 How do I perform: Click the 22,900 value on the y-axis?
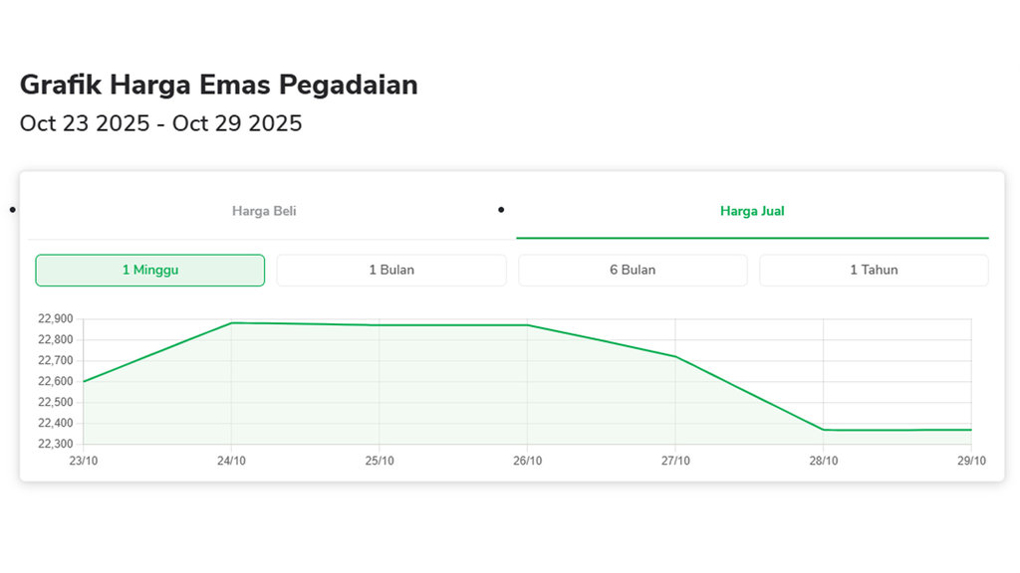56,318
